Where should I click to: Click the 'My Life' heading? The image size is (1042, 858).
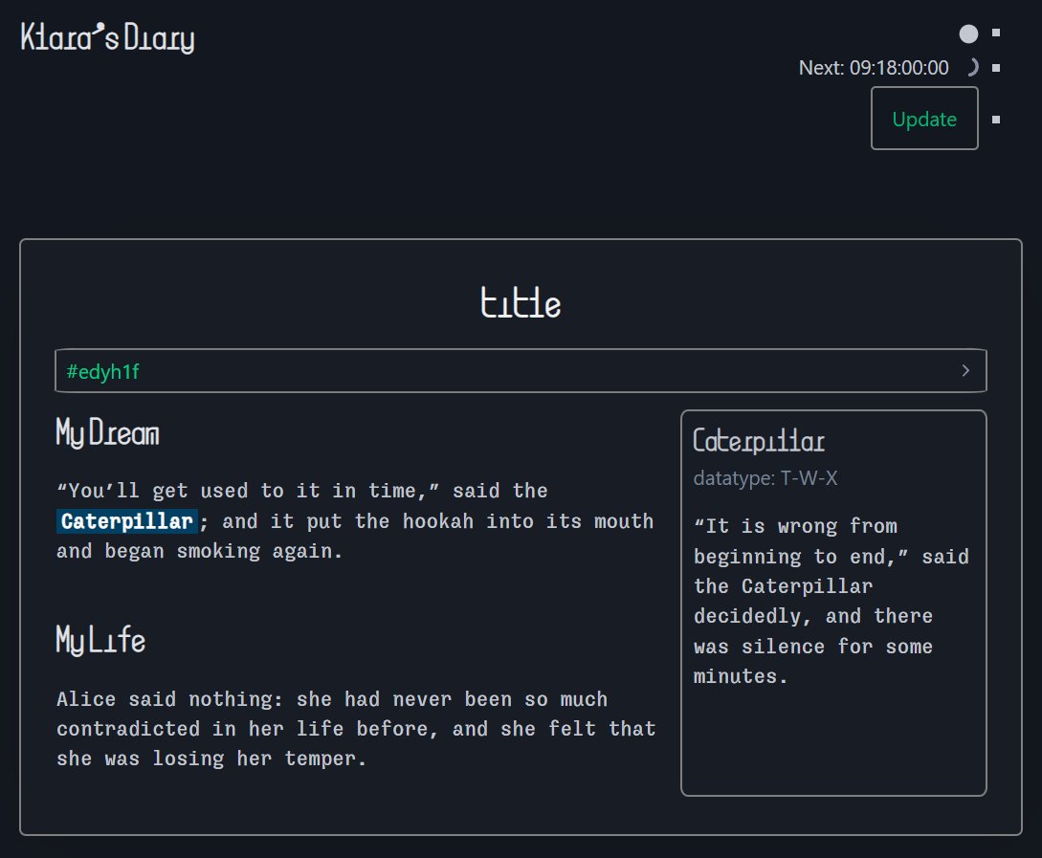point(100,640)
